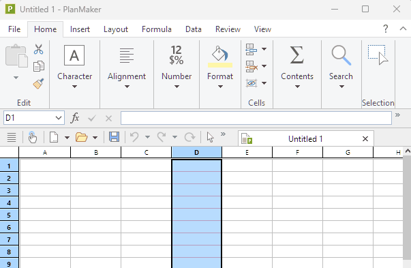Open the Formula ribbon tab
The image size is (411, 268).
tap(157, 29)
